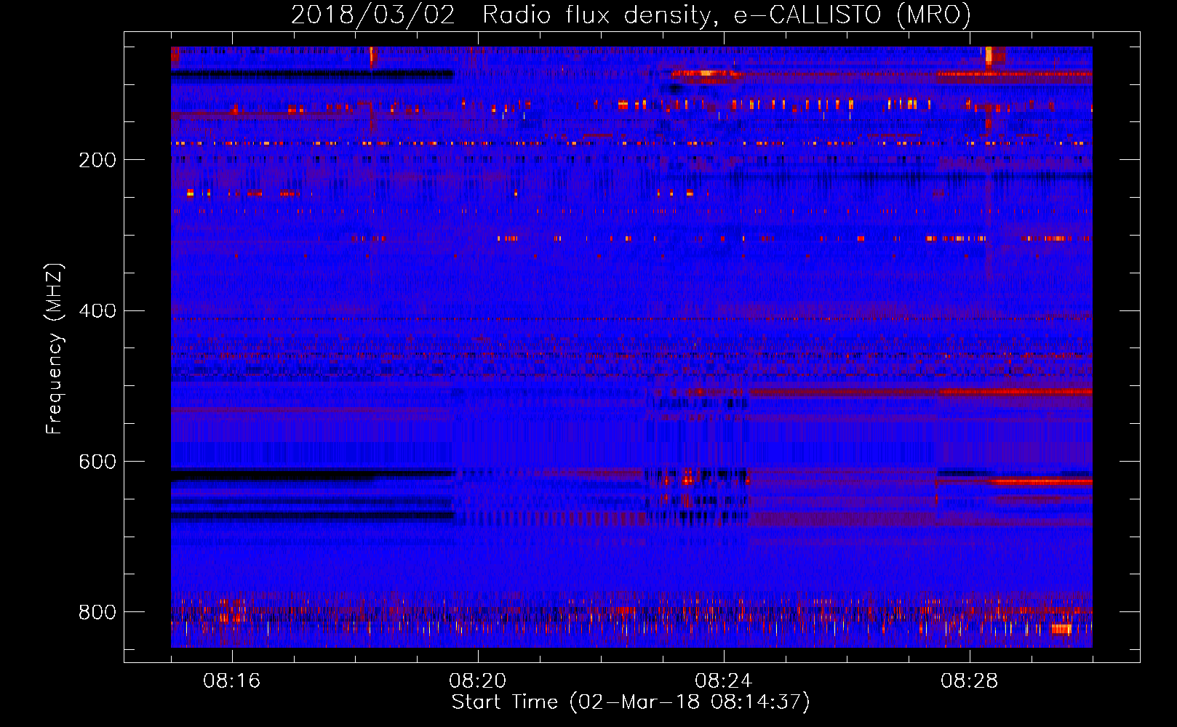Click the date '2018/03/02' in the title
Viewport: 1177px width, 727px height.
pos(373,15)
